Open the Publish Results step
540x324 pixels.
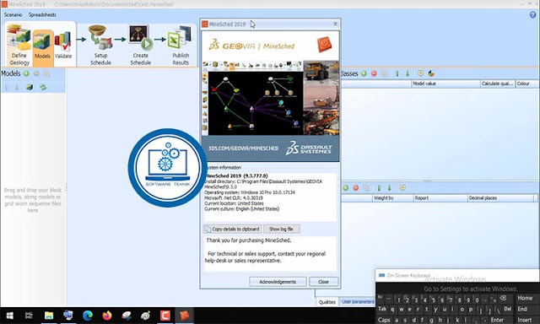click(181, 45)
